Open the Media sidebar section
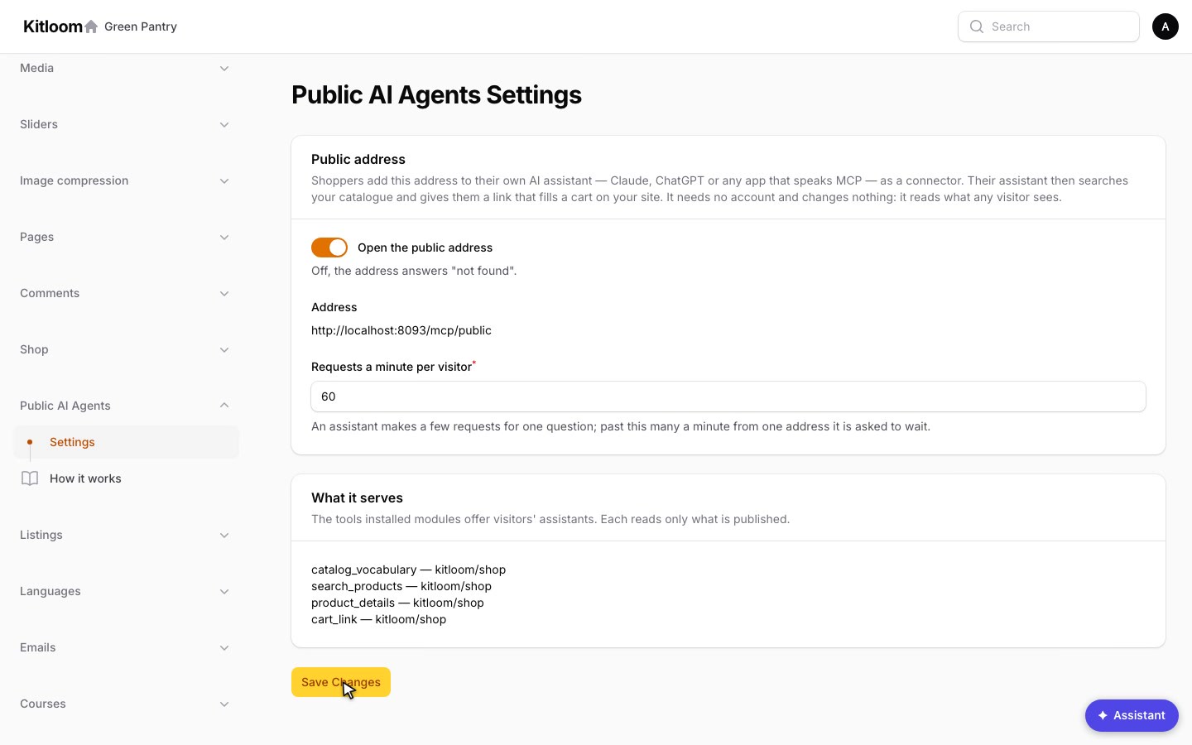This screenshot has width=1192, height=745. (126, 68)
